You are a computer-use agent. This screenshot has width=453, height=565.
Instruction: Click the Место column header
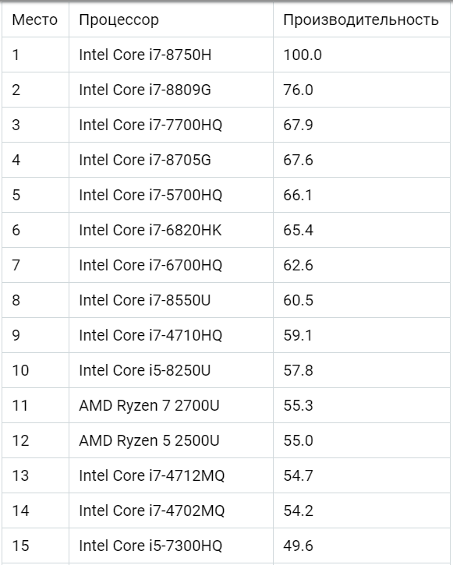35,19
